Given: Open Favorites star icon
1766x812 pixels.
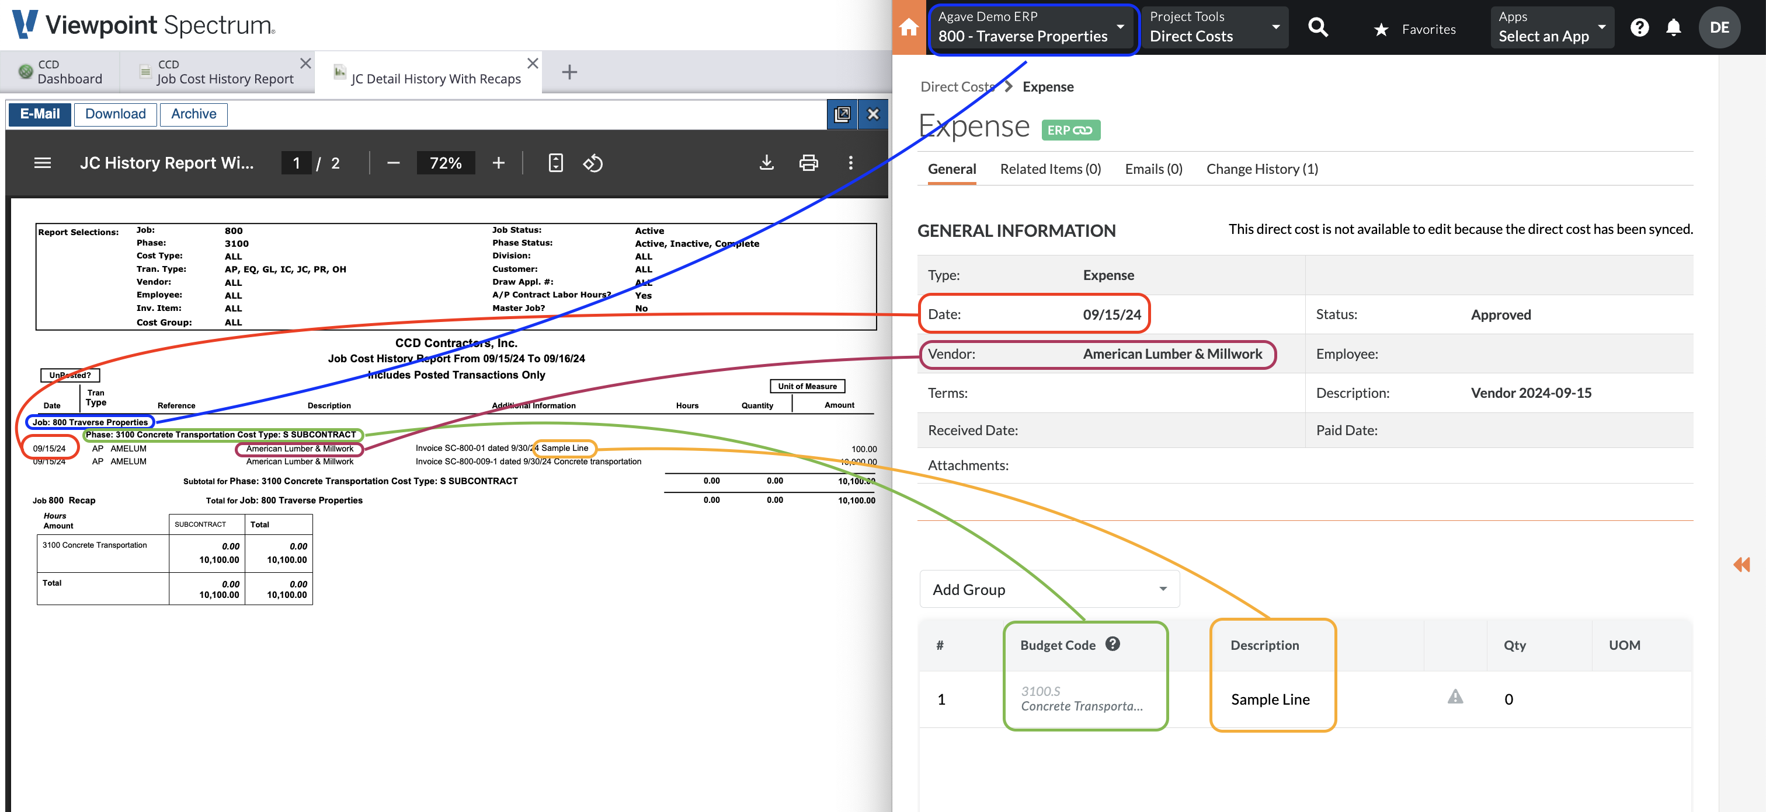Looking at the screenshot, I should click(x=1381, y=29).
